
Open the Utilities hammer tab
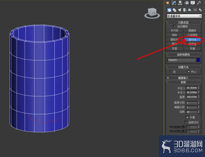[199, 3]
